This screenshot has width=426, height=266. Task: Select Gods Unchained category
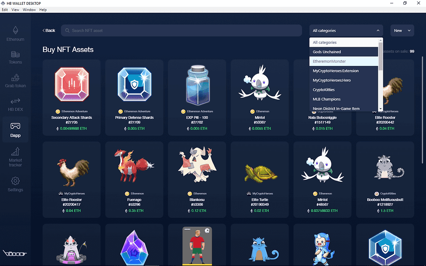point(343,52)
